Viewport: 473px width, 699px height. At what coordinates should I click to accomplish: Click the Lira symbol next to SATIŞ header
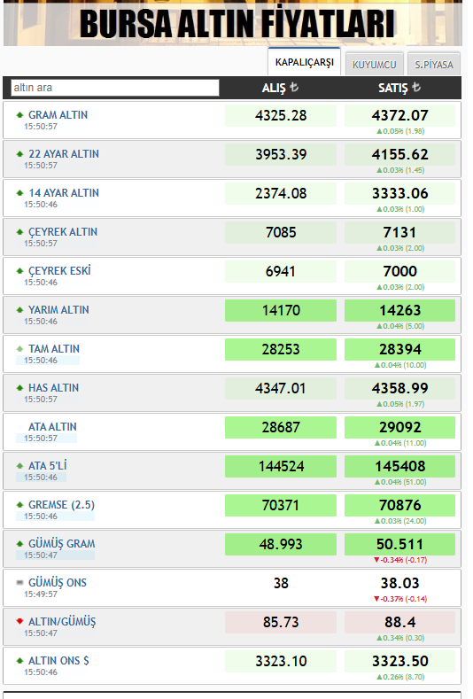coord(416,87)
